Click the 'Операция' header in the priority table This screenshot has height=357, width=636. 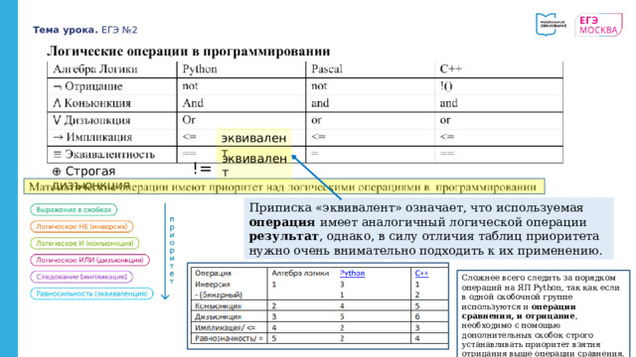coord(213,274)
